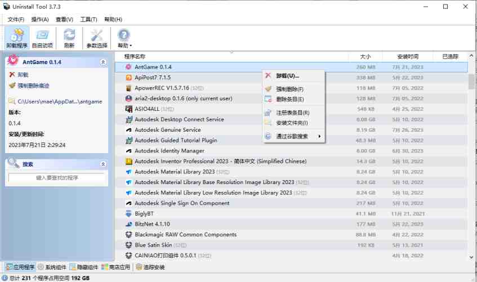The image size is (477, 282).
Task: Choose 安装文件夹(I) in the context menu
Action: tap(294, 123)
